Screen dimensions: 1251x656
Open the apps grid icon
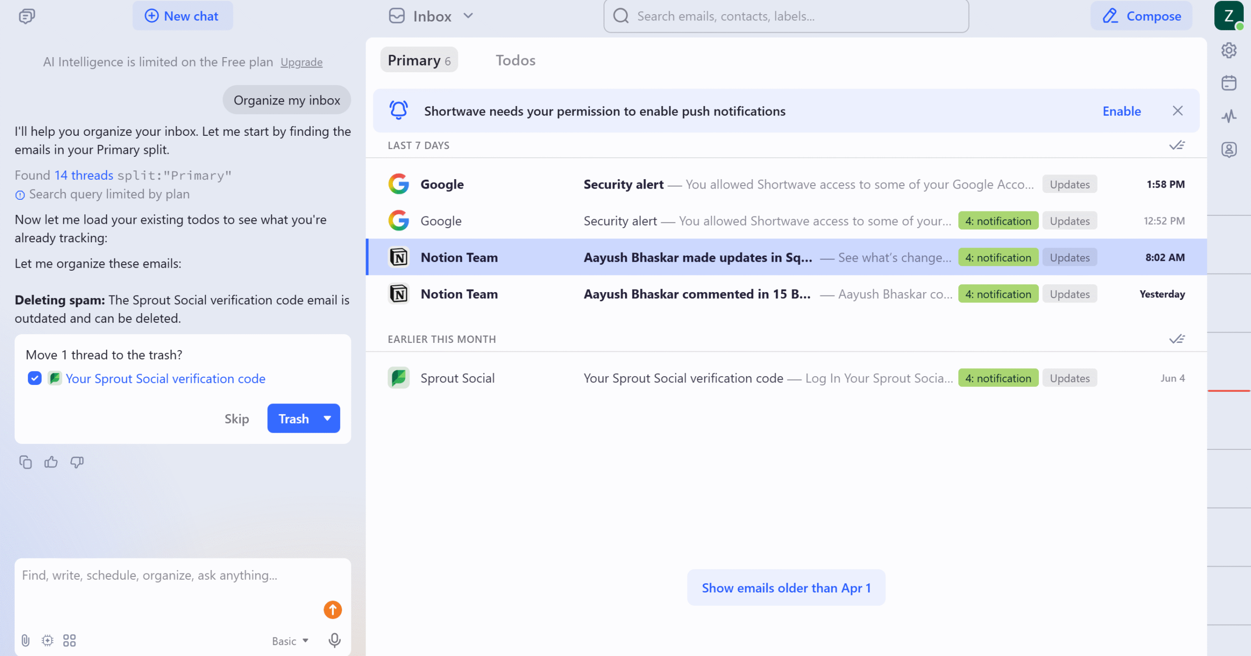click(x=69, y=640)
